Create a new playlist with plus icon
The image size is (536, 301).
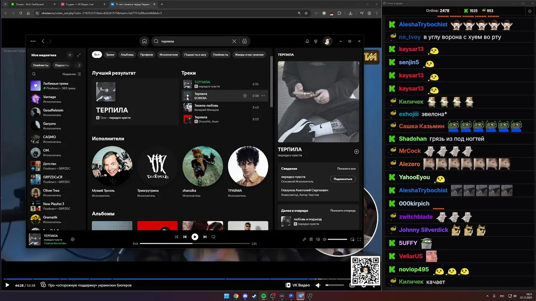pos(70,55)
